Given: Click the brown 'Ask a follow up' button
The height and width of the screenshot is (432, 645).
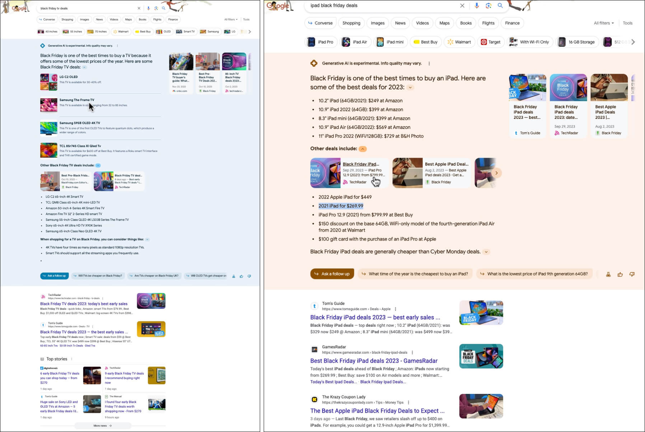Looking at the screenshot, I should click(332, 274).
